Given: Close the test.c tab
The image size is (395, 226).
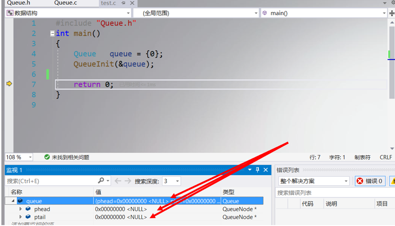Looking at the screenshot, I should pos(132,3).
